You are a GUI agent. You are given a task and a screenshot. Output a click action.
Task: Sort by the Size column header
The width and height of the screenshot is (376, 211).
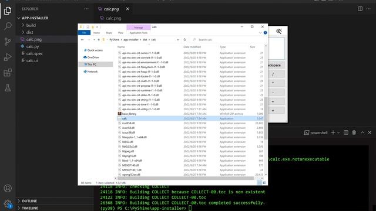tap(252, 47)
